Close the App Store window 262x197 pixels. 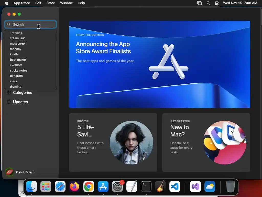[x=9, y=14]
